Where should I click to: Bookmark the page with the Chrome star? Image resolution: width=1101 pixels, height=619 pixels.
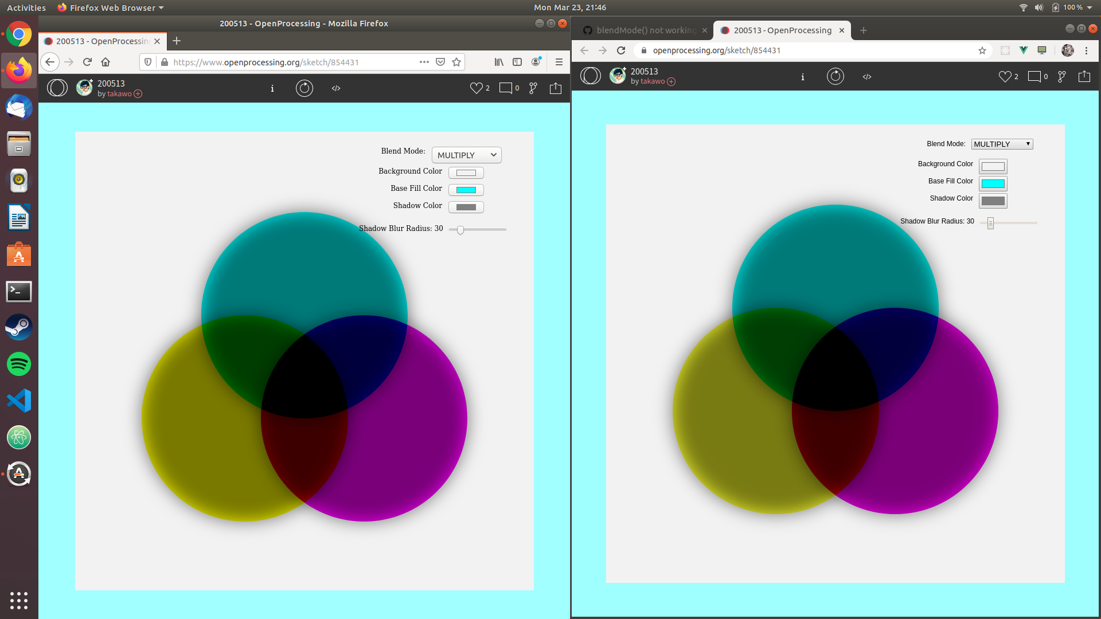(x=982, y=50)
